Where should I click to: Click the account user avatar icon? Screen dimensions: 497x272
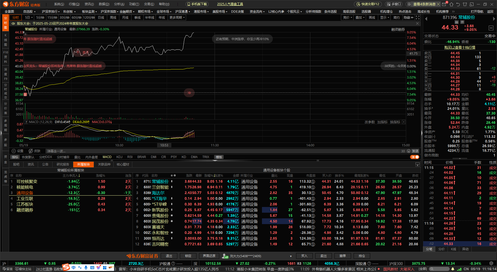coord(225,256)
